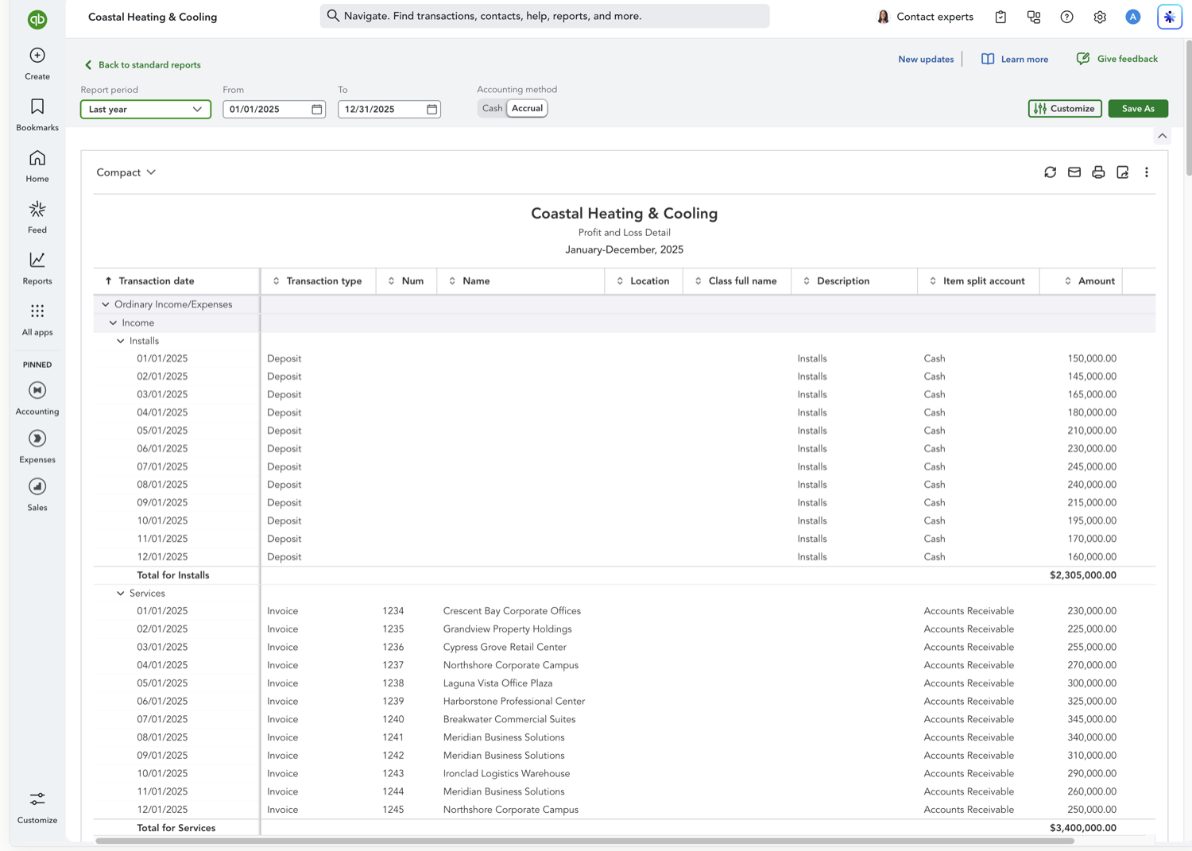Viewport: 1192px width, 851px height.
Task: Open the Help question mark icon
Action: (x=1066, y=17)
